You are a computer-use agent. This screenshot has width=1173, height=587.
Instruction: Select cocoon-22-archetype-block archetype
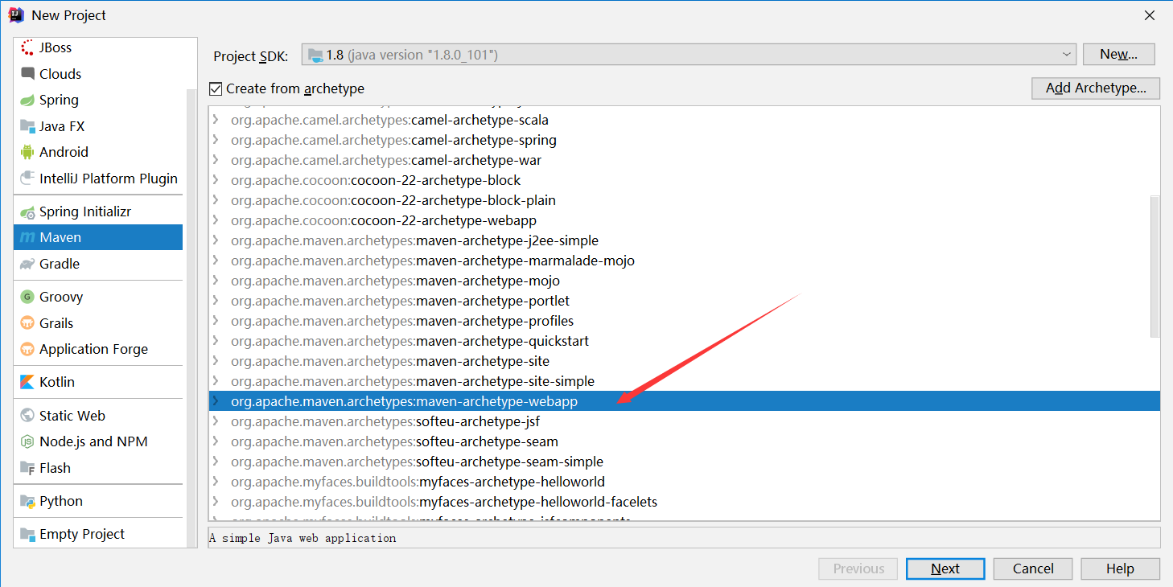685,180
